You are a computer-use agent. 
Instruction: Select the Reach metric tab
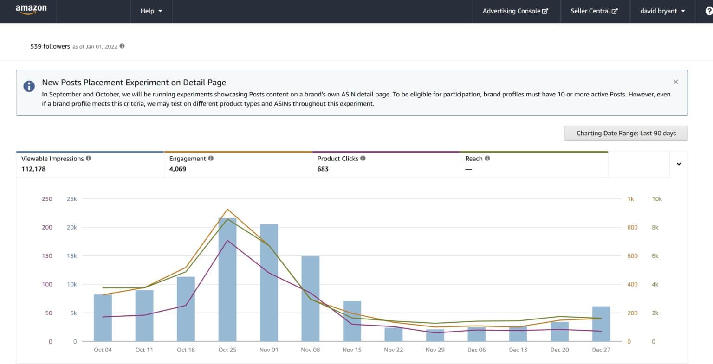(x=534, y=164)
